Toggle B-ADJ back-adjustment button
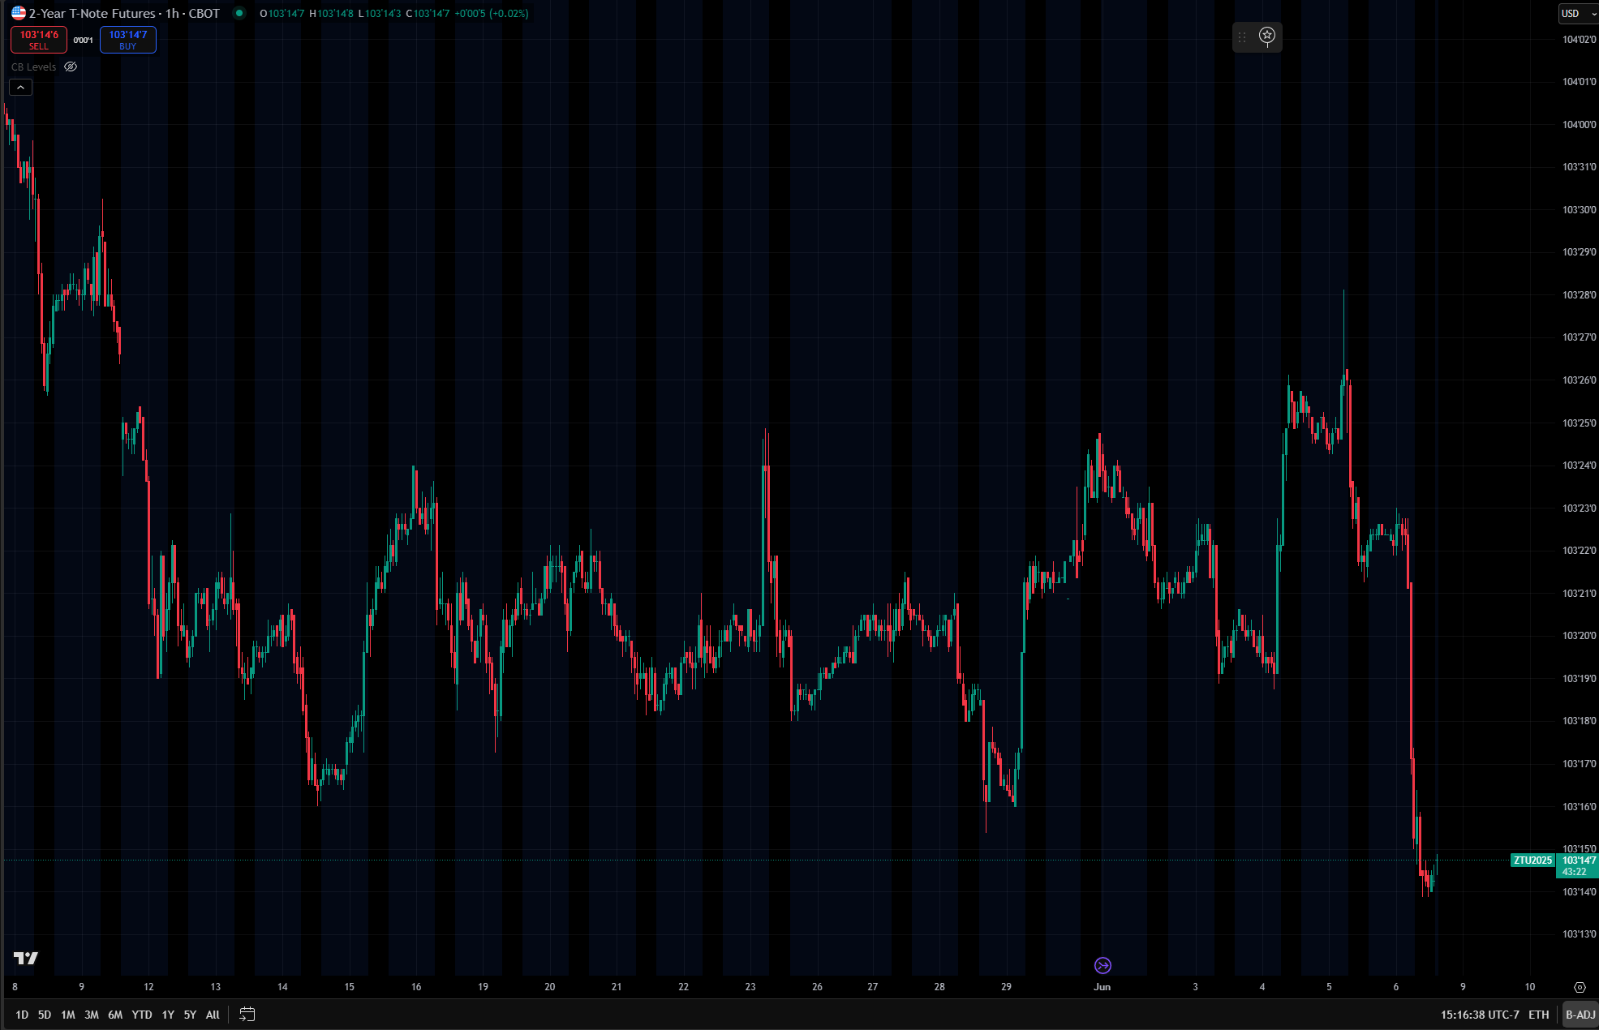The width and height of the screenshot is (1599, 1030). tap(1580, 1015)
